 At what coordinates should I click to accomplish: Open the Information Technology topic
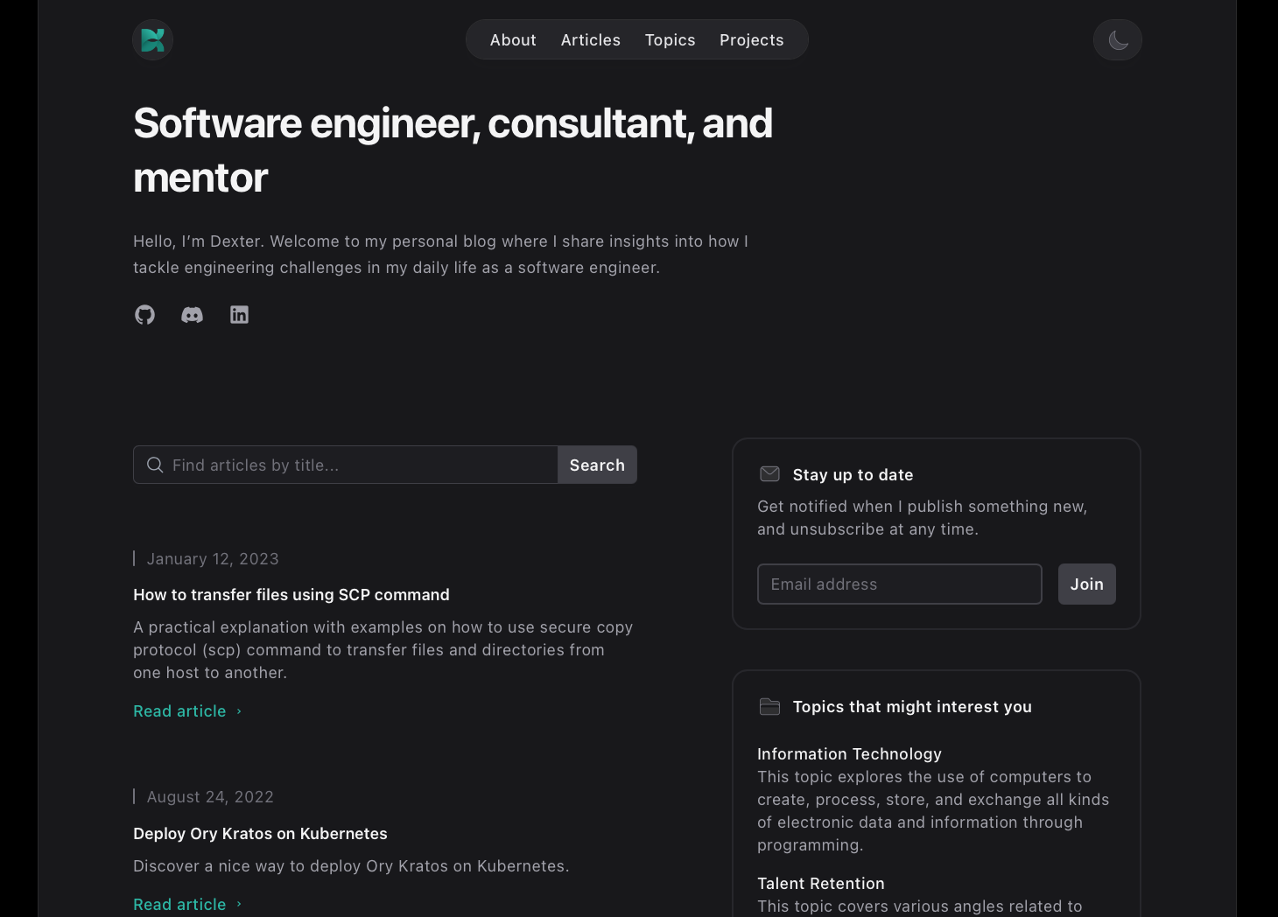coord(849,754)
